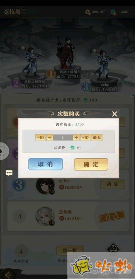Image resolution: width=135 pixels, height=279 pixels.
Task: Tap the gold coin add icon
Action: (x=88, y=12)
